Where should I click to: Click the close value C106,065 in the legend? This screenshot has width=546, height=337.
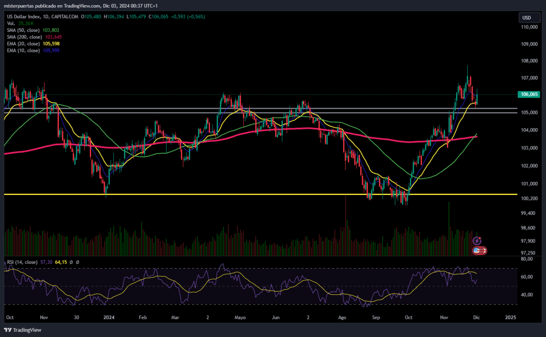point(158,16)
